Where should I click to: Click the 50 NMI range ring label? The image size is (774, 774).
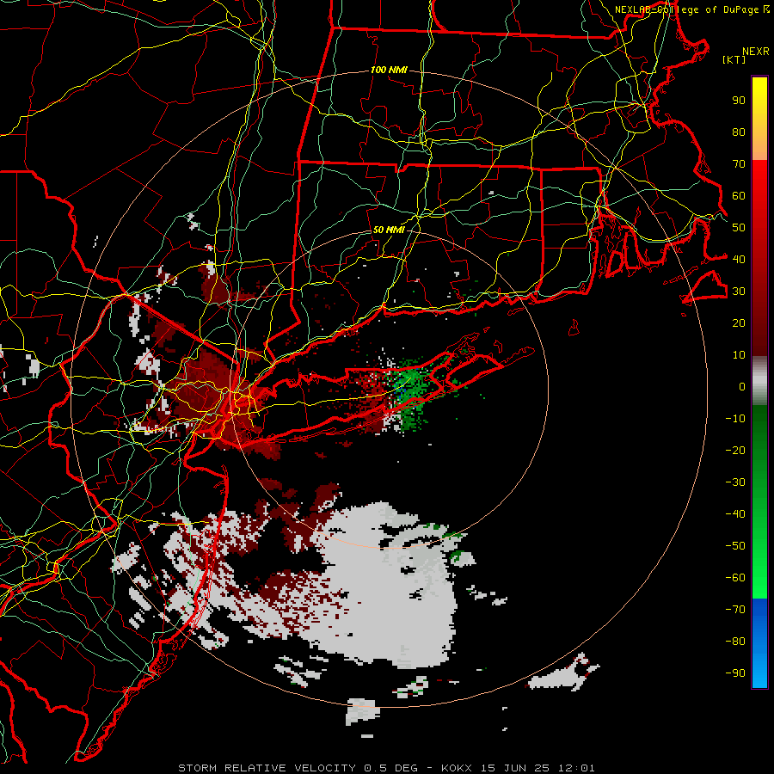[389, 230]
